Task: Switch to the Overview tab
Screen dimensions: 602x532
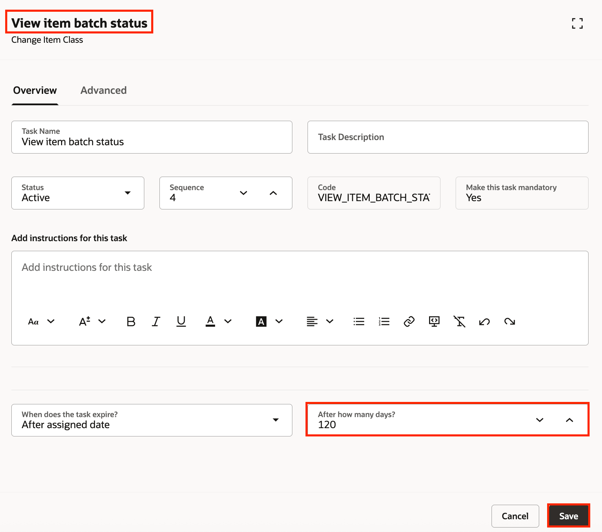Action: pyautogui.click(x=35, y=90)
